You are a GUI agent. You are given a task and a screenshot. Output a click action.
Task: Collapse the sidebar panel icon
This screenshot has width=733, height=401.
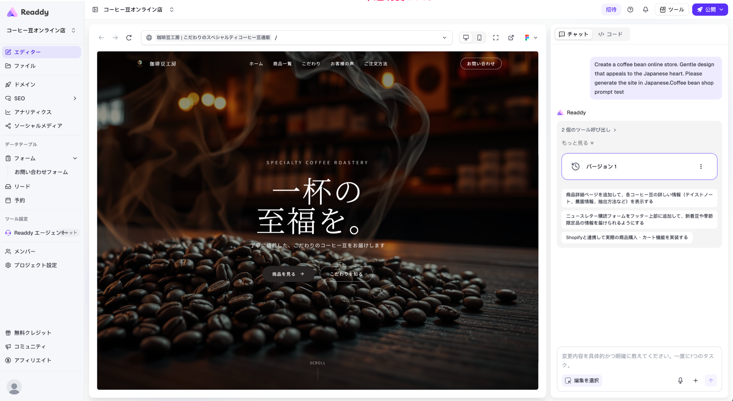[x=95, y=10]
